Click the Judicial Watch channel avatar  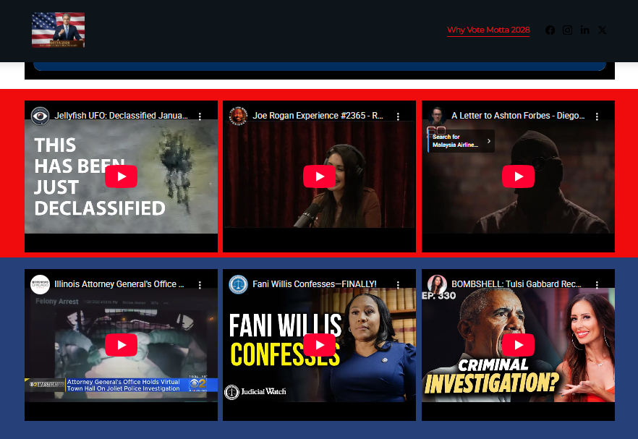tap(239, 284)
